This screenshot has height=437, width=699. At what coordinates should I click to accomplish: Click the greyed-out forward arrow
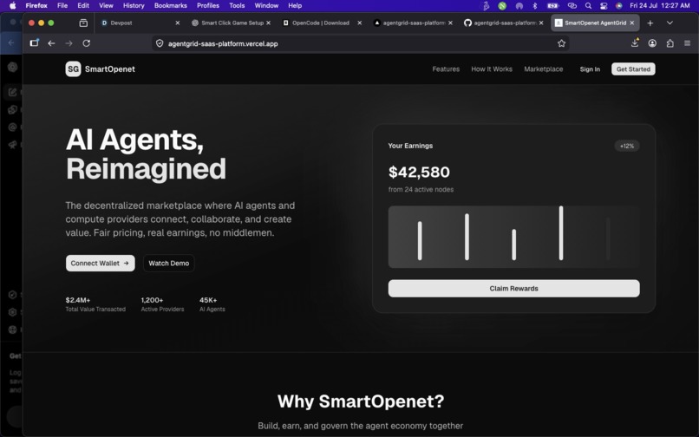(x=69, y=43)
